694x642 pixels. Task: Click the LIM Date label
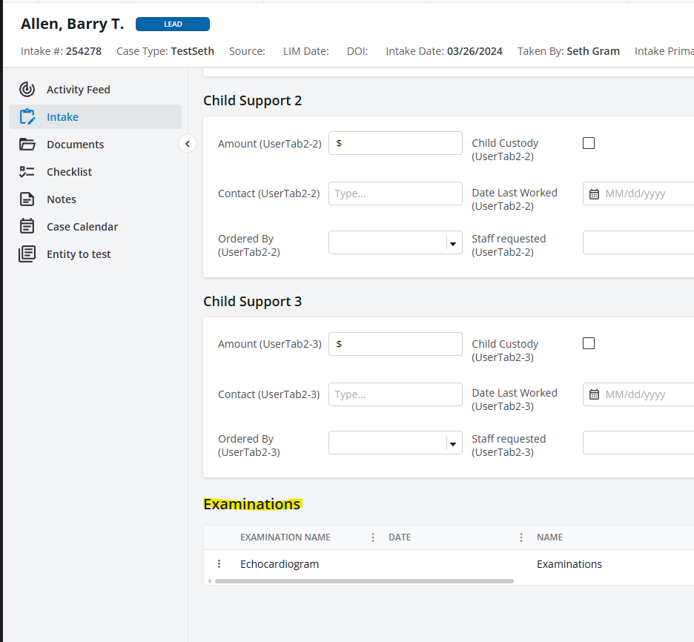pos(305,51)
